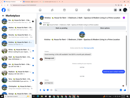This screenshot has height=98, width=130.
Task: Click the message text input field
Action: click(87, 90)
